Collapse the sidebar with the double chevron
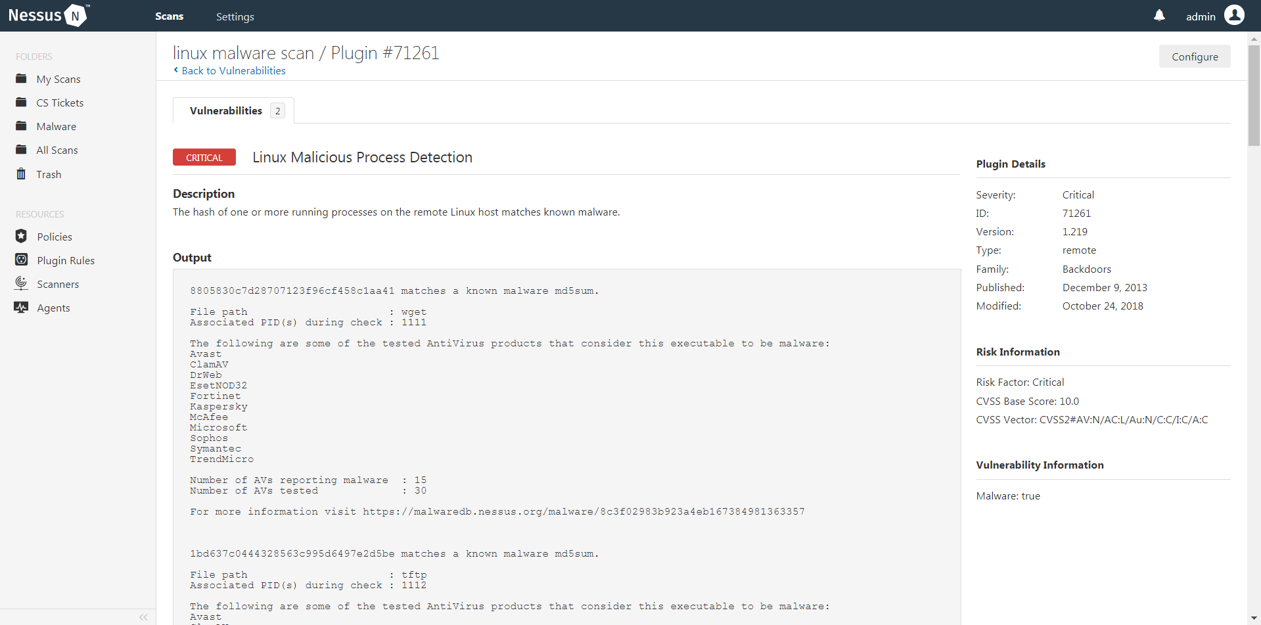Image resolution: width=1261 pixels, height=625 pixels. (143, 617)
